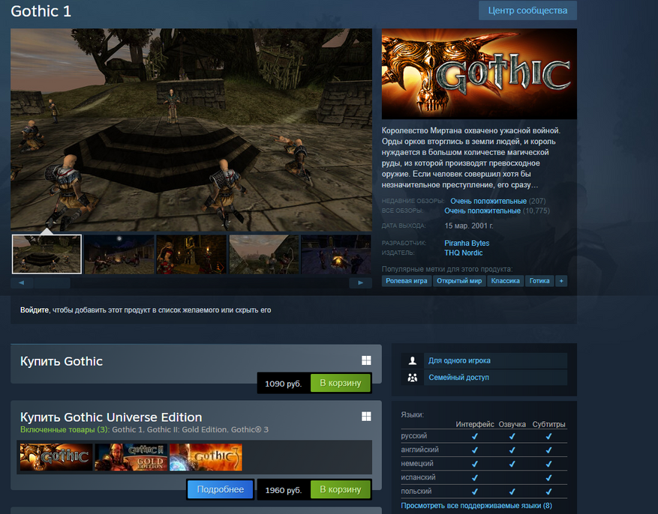658x514 pixels.
Task: Select the fifth campfire screenshot thumbnail
Action: (336, 254)
